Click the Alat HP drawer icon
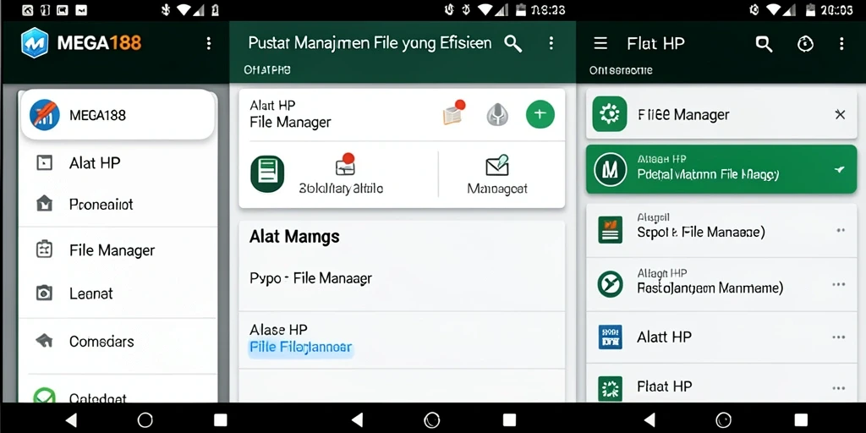This screenshot has width=866, height=433. click(x=44, y=163)
